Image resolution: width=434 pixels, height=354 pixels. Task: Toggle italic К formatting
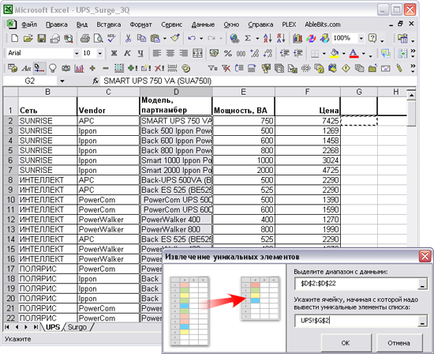pos(127,53)
